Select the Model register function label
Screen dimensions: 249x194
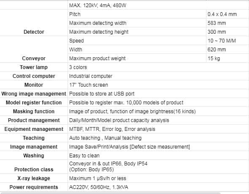coord(34,103)
